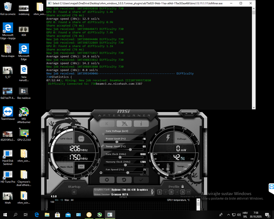Open the hheh desktop image
The width and height of the screenshot is (274, 219).
point(8,198)
